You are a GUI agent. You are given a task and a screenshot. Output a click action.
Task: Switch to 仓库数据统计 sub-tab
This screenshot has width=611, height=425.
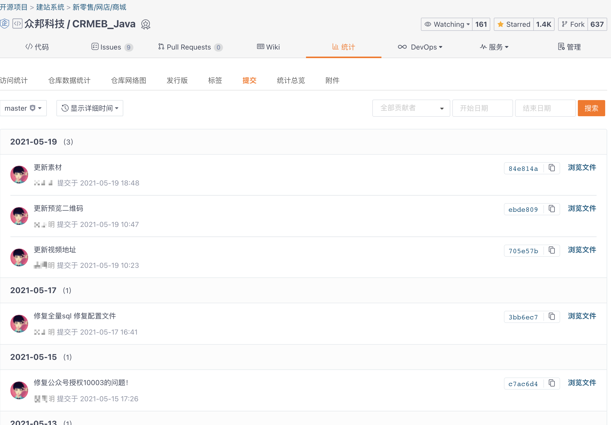pyautogui.click(x=69, y=81)
